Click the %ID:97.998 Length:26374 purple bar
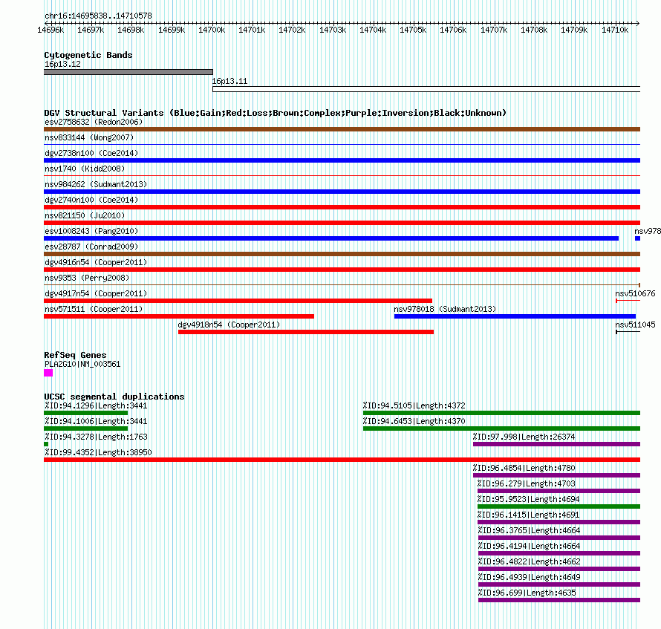661x629 pixels. click(x=556, y=444)
